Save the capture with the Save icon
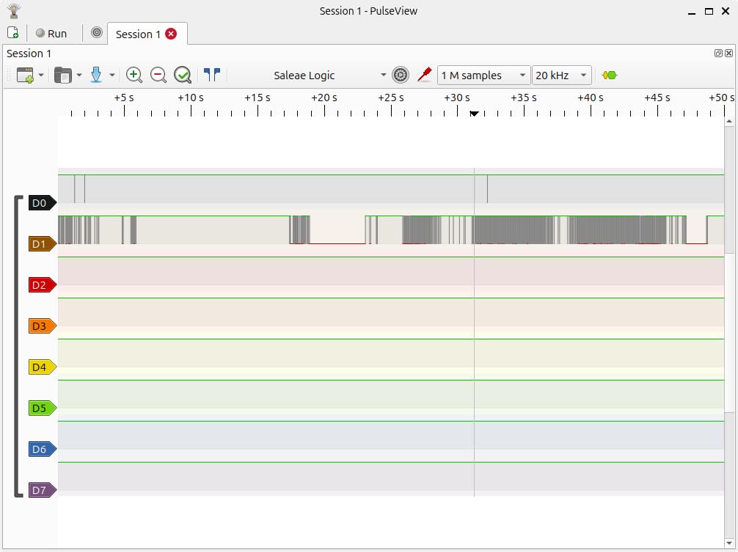 (x=96, y=76)
